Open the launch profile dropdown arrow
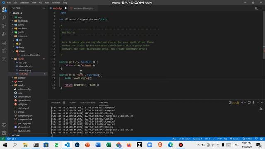This screenshot has width=265, height=149. 245,103
